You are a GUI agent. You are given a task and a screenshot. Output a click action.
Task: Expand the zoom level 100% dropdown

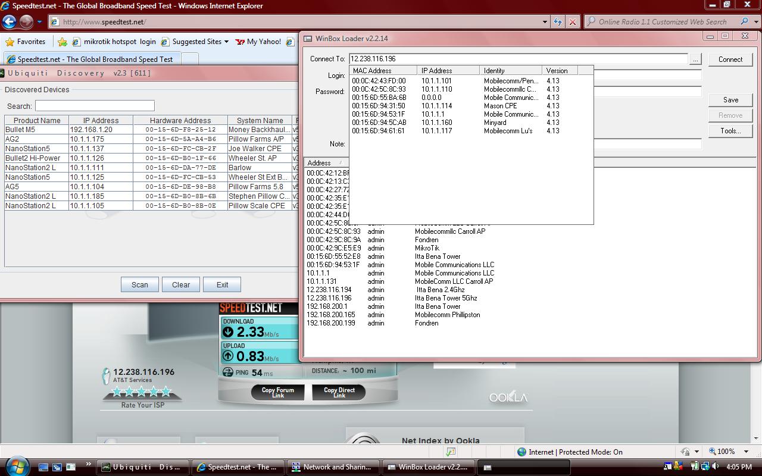click(x=747, y=452)
